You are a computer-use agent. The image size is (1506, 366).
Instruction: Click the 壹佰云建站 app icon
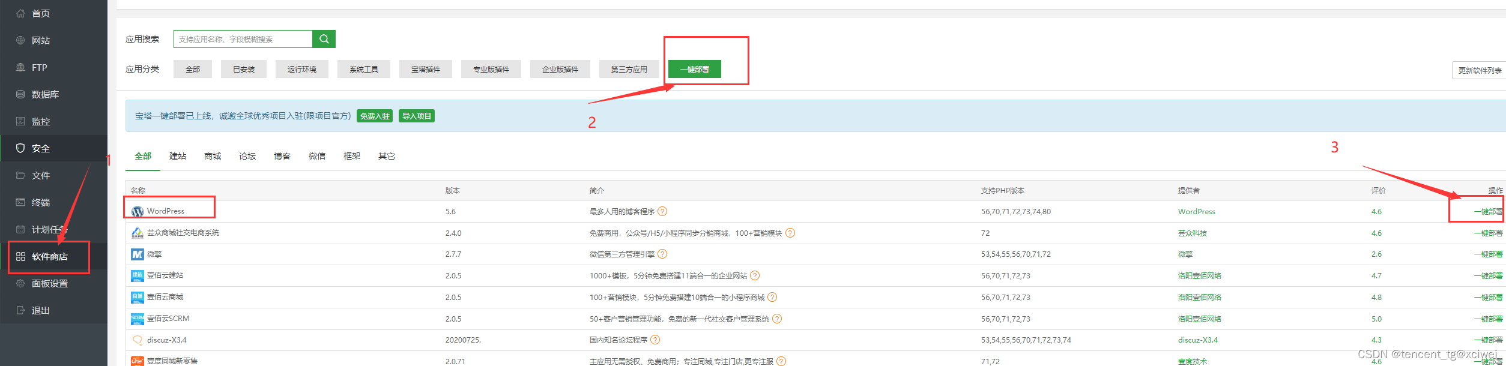pos(138,276)
